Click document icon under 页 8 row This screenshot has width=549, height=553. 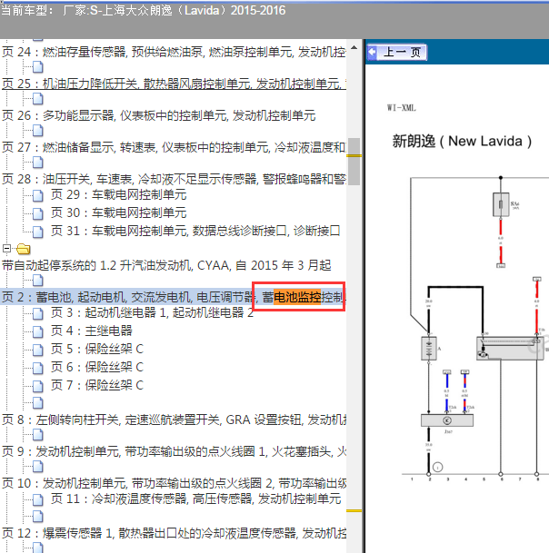(38, 435)
